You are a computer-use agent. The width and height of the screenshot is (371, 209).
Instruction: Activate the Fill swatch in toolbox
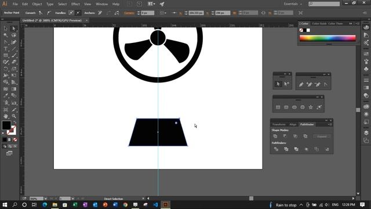click(6, 125)
